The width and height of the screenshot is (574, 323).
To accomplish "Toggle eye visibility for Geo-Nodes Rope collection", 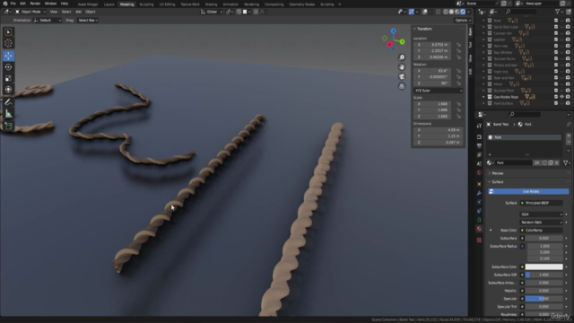I will (562, 97).
